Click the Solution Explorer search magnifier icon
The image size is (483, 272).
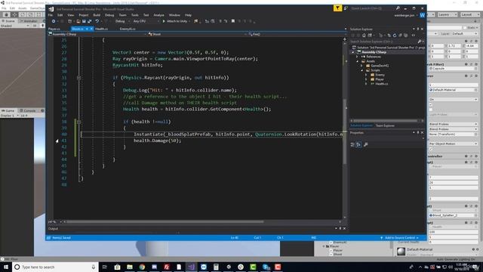coord(420,42)
